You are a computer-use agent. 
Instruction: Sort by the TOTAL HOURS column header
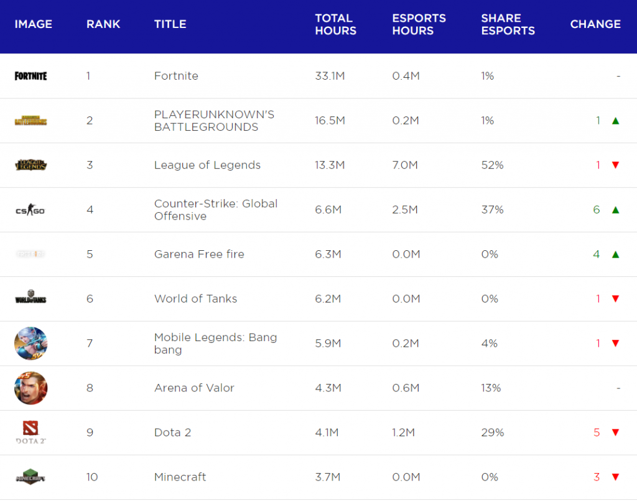335,24
